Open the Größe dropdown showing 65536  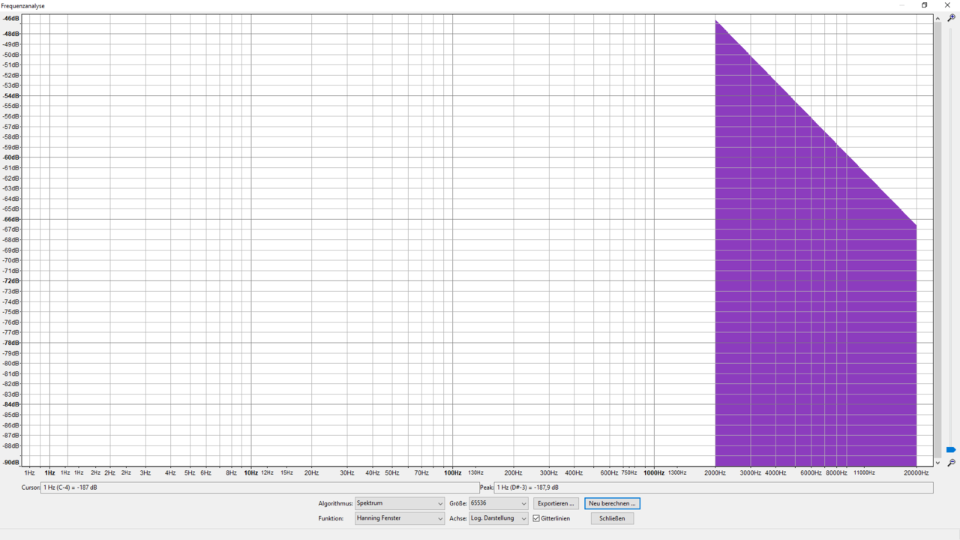(x=499, y=503)
